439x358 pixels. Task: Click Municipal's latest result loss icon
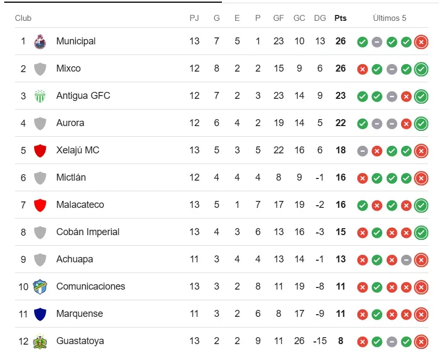click(421, 42)
